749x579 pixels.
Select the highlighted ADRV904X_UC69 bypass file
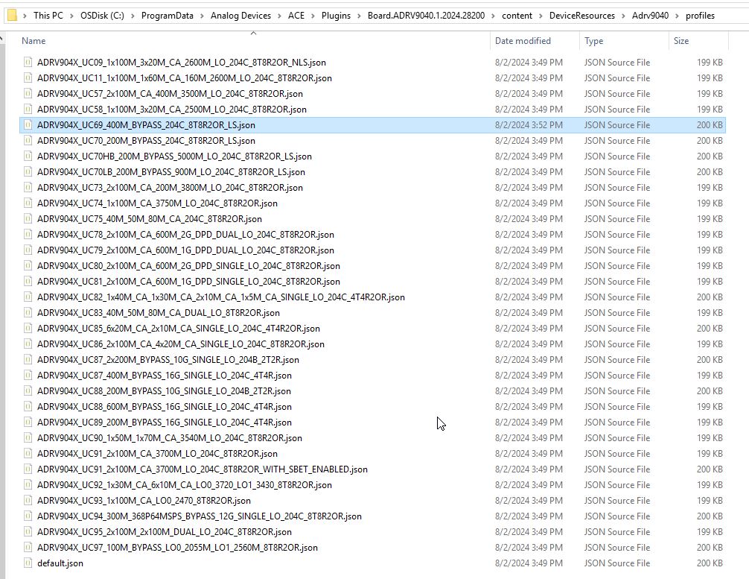point(149,124)
